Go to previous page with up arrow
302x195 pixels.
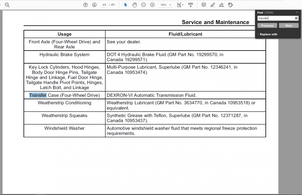click(85, 5)
